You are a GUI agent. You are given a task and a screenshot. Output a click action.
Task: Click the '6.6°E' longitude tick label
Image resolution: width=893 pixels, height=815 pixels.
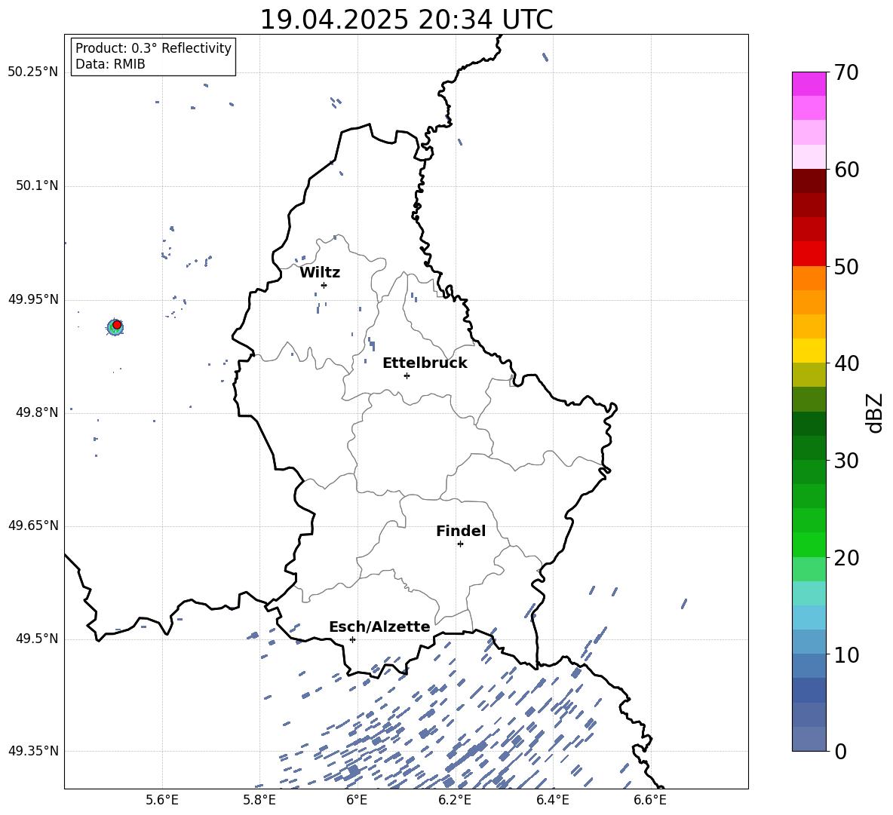(650, 800)
